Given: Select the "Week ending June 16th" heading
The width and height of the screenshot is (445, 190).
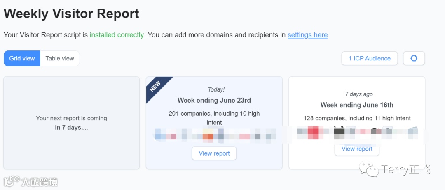Looking at the screenshot, I should point(357,105).
